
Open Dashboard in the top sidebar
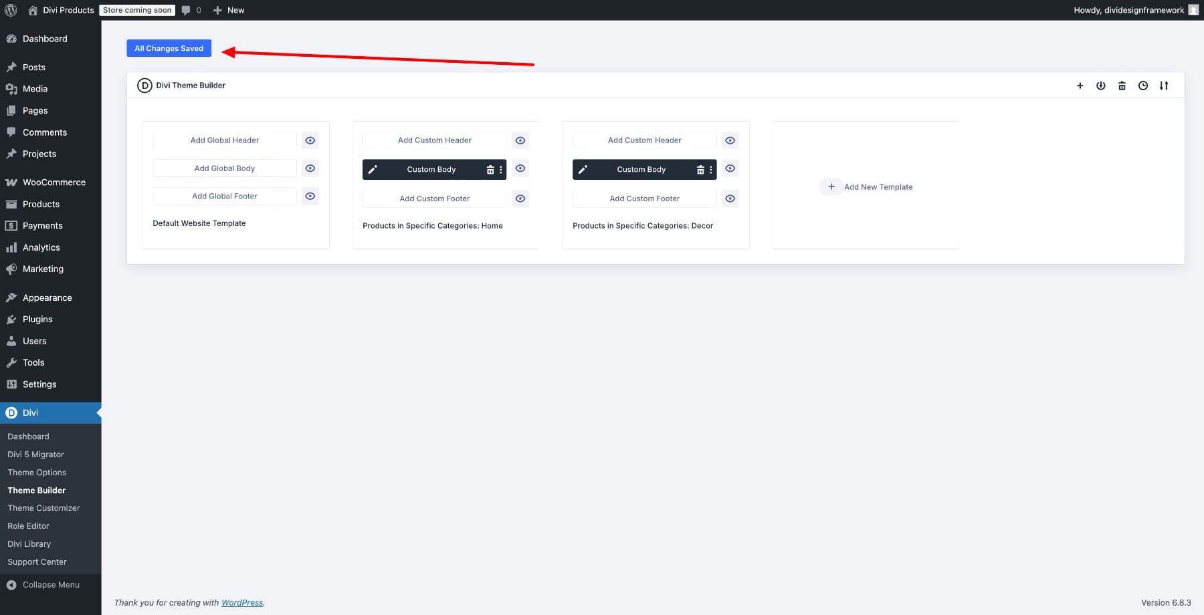pos(45,39)
